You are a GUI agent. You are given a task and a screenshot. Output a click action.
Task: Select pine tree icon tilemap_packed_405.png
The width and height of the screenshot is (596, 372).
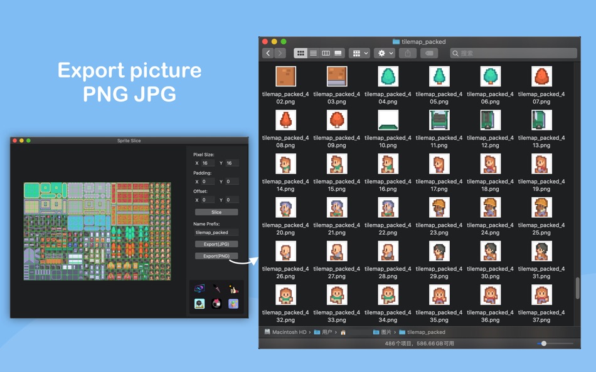coord(439,76)
